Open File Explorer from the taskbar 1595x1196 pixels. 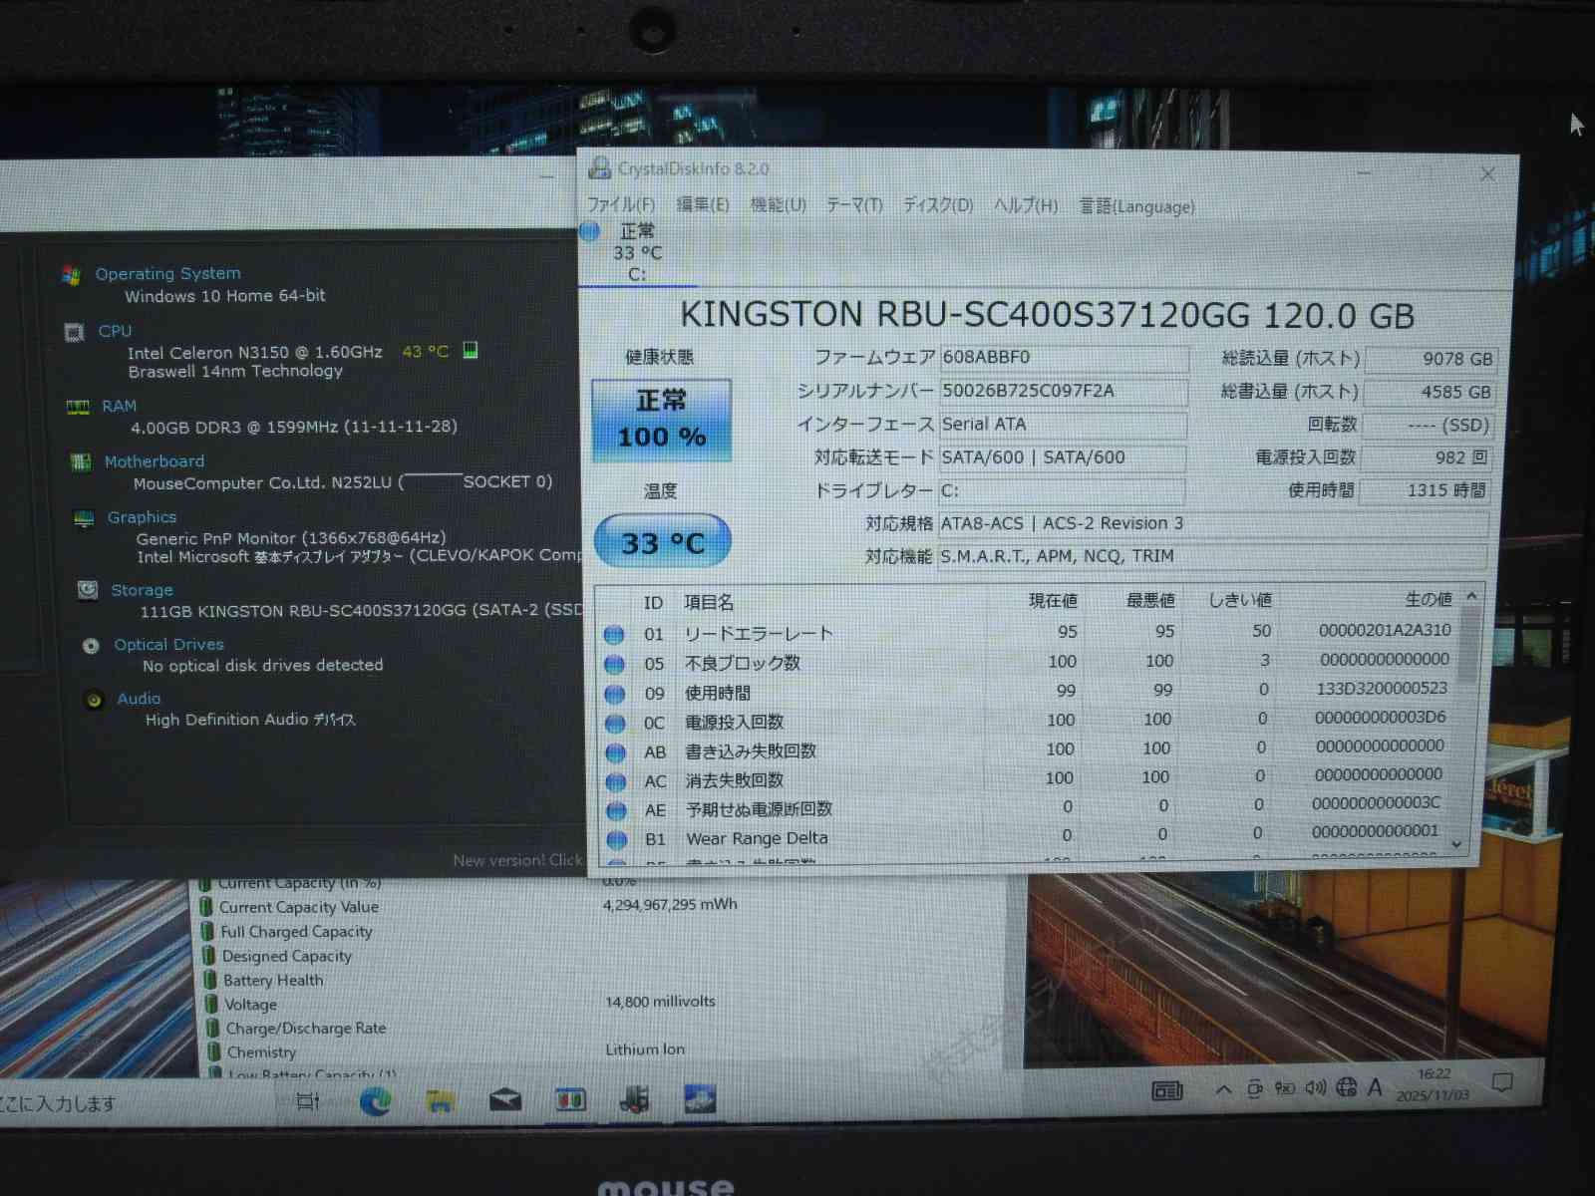(440, 1101)
